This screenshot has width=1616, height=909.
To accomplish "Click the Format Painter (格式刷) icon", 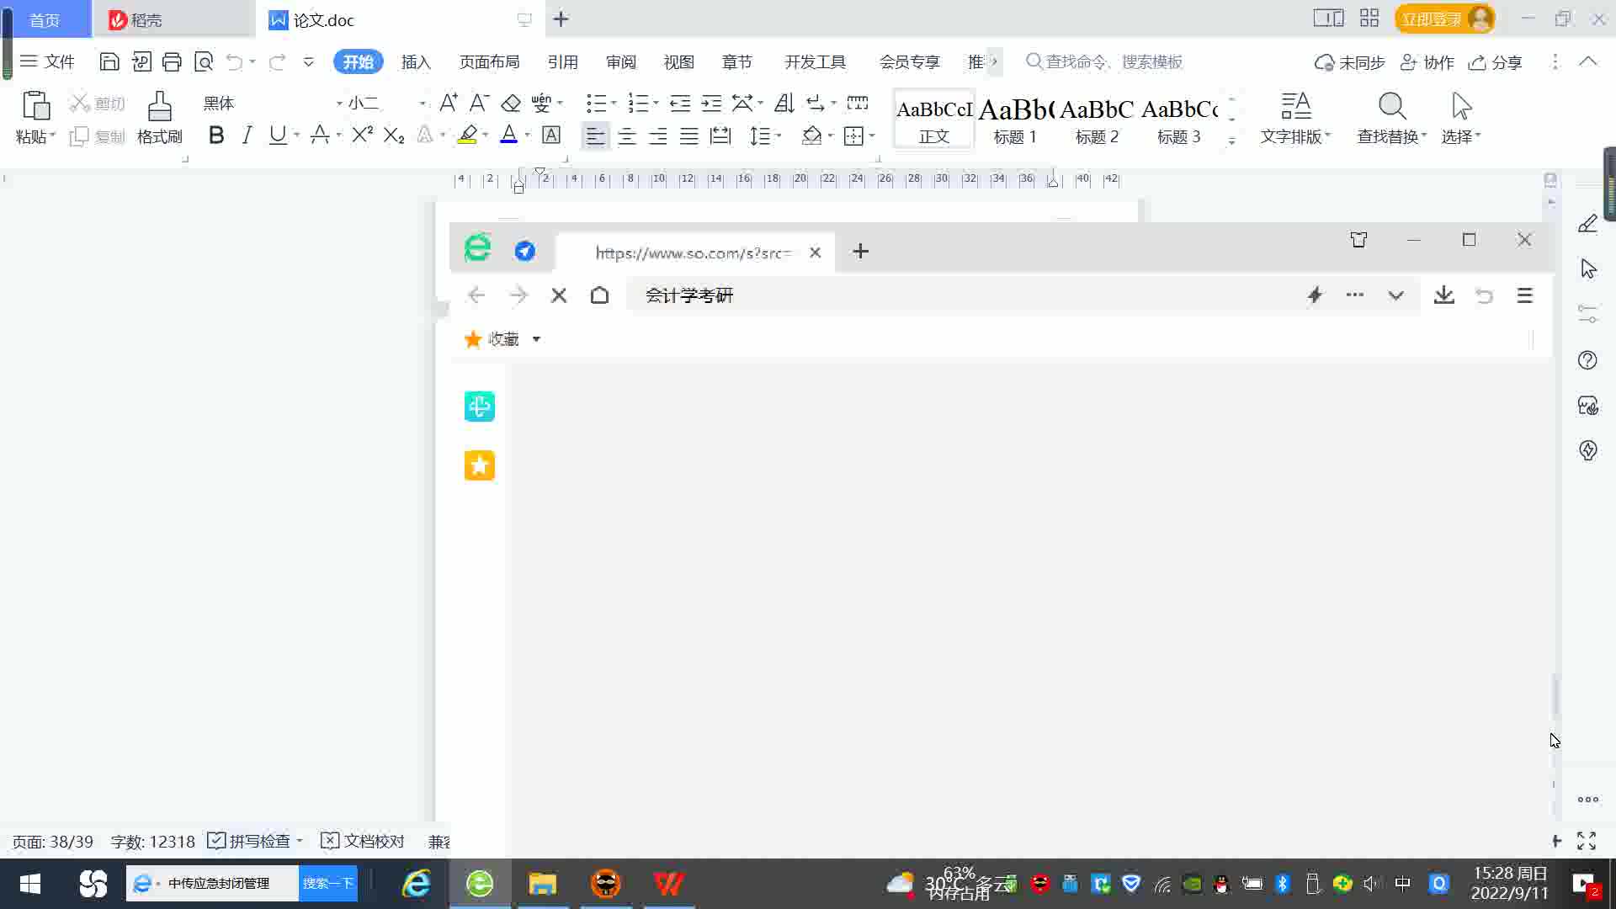I will click(159, 108).
